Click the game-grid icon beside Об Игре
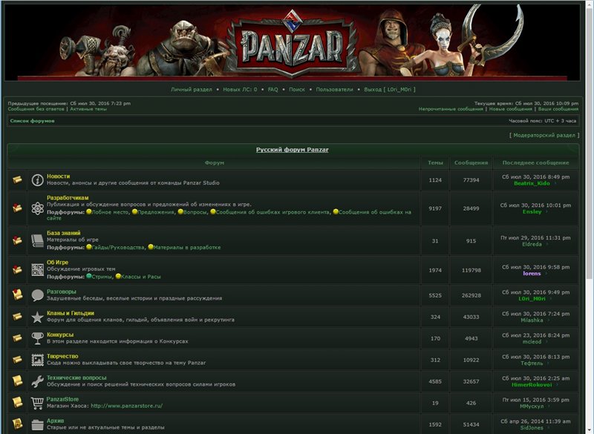594x434 pixels. point(38,270)
